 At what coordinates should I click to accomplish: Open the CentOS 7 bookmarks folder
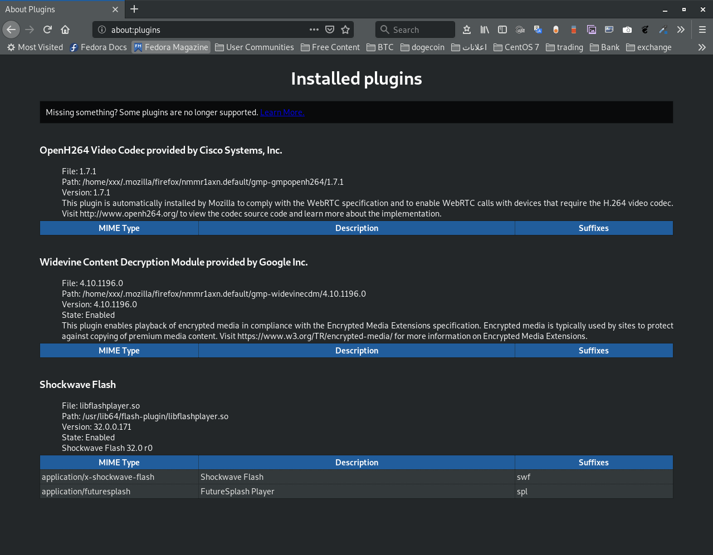[x=516, y=47]
